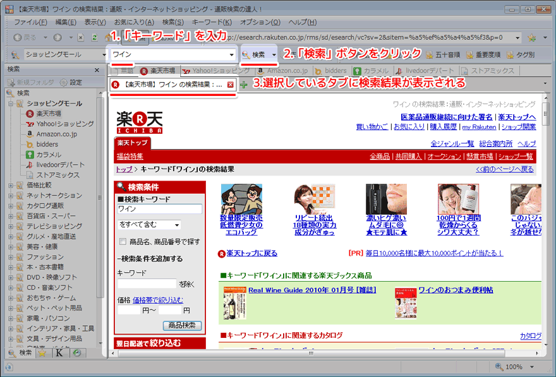
Task: Follow the <<前のページへ戻る link
Action: click(505, 169)
